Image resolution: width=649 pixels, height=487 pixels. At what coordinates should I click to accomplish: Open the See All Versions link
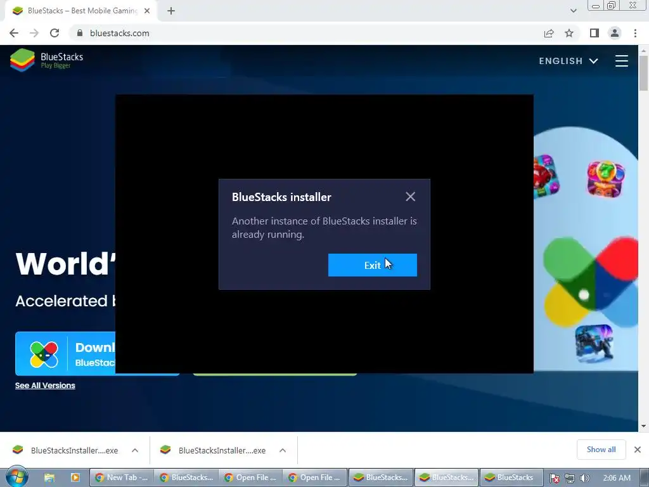click(x=45, y=386)
